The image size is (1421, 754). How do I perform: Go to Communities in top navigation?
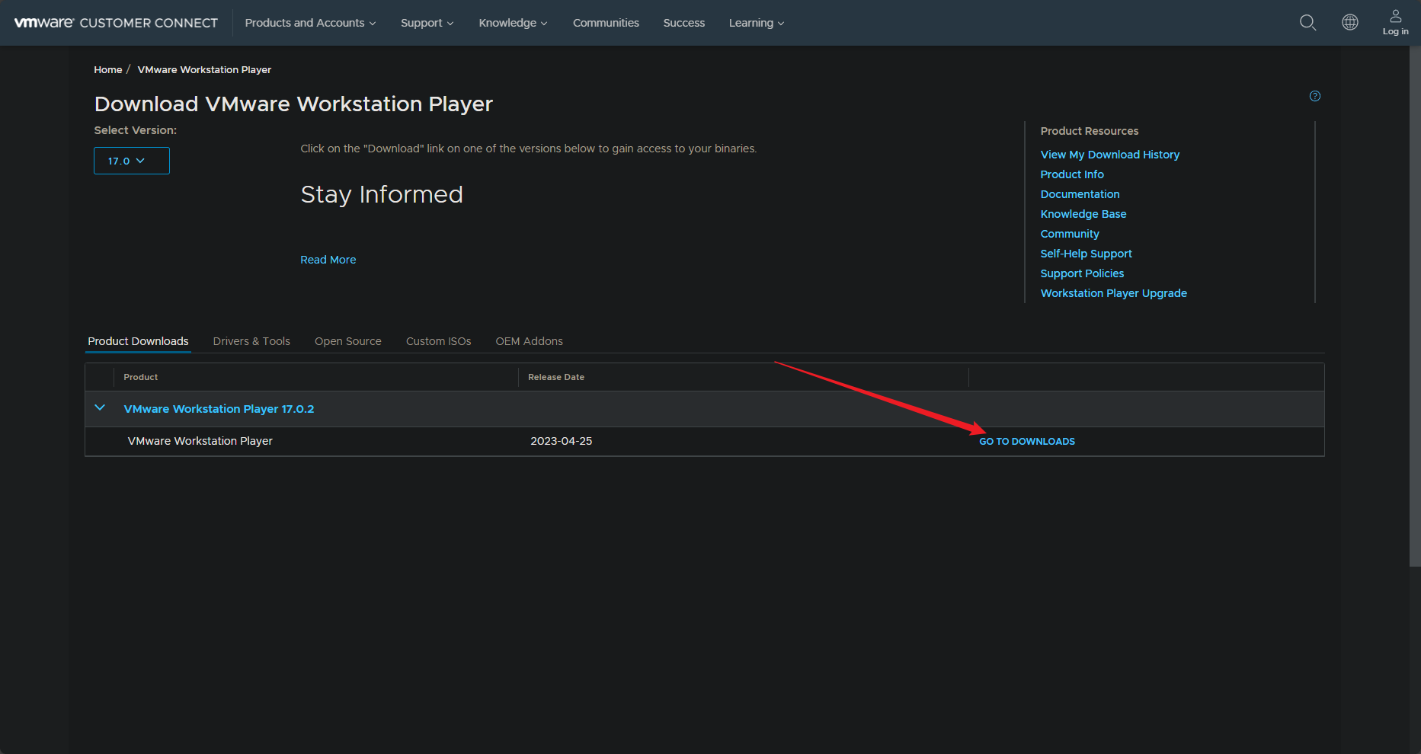coord(606,23)
